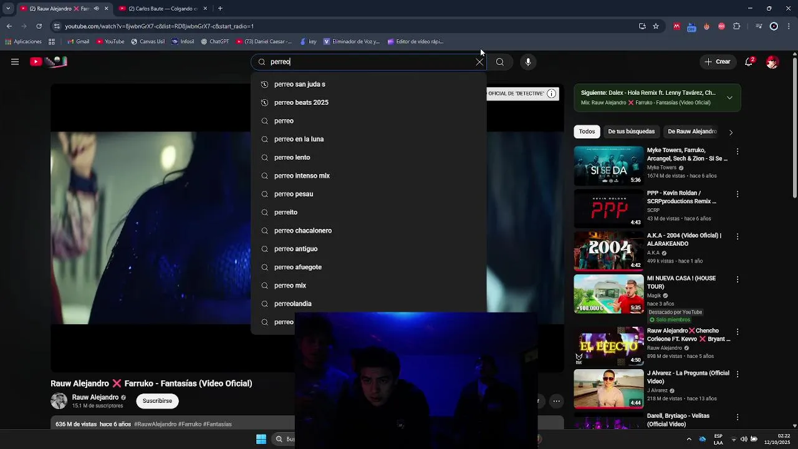
Task: Pick suggestion 'perreo beats 2025'
Action: [368, 102]
